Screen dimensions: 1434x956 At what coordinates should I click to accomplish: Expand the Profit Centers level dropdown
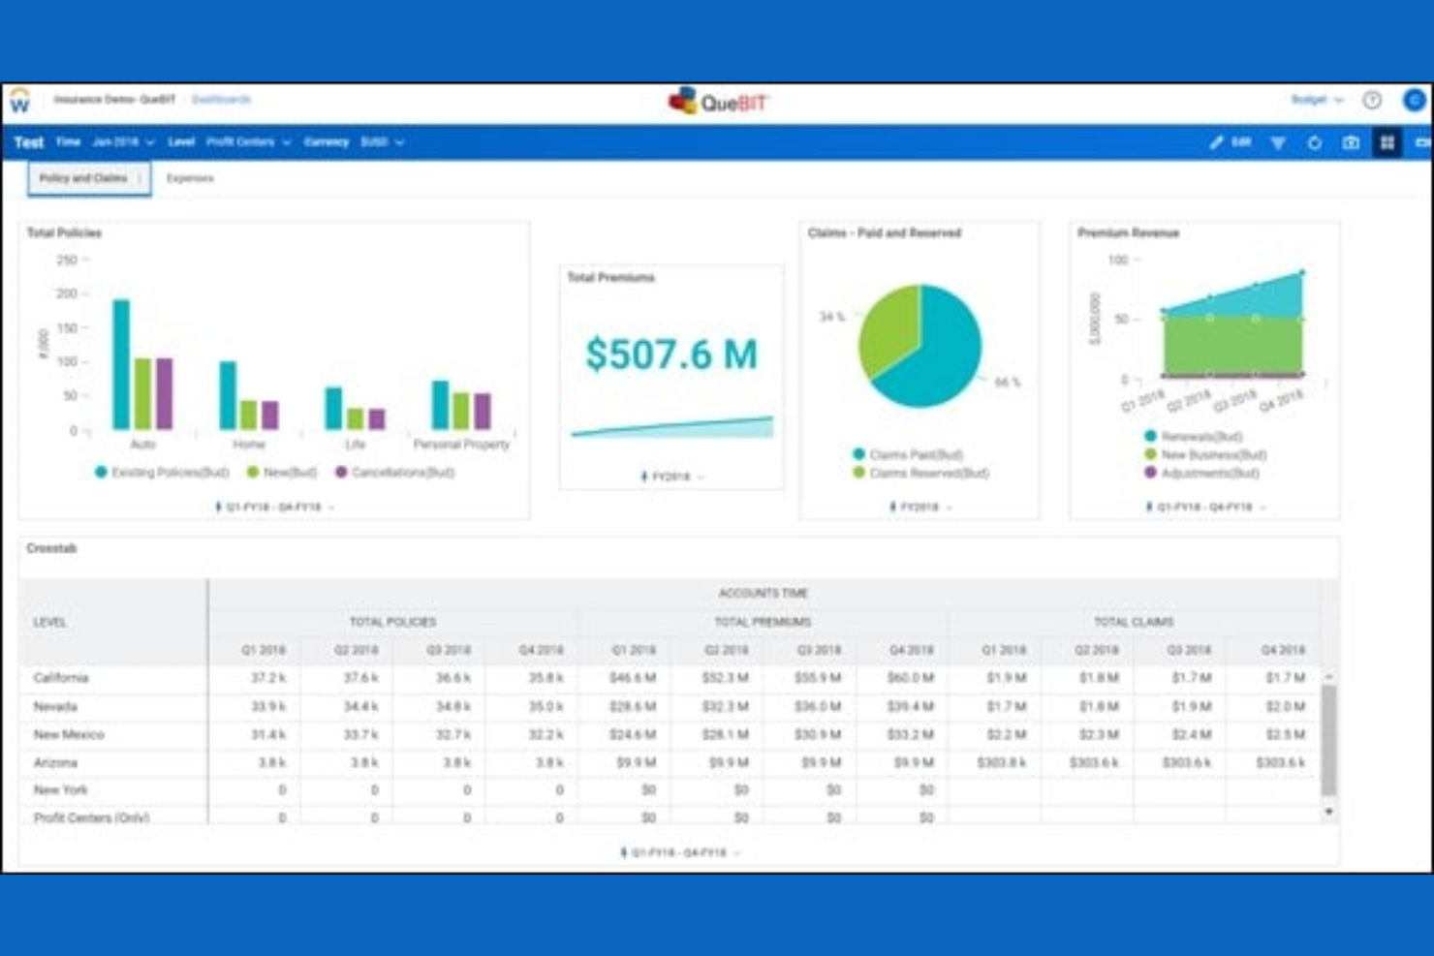245,141
